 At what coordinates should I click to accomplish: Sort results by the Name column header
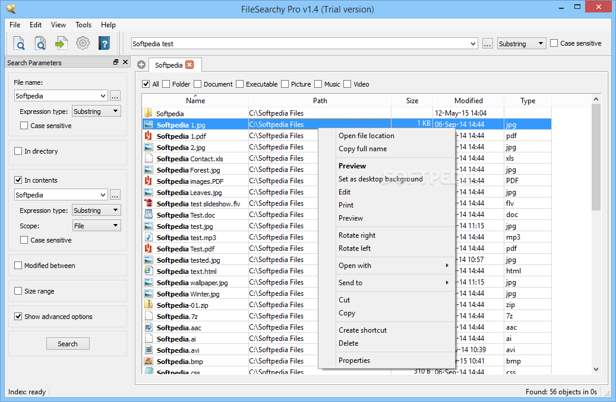coord(195,100)
